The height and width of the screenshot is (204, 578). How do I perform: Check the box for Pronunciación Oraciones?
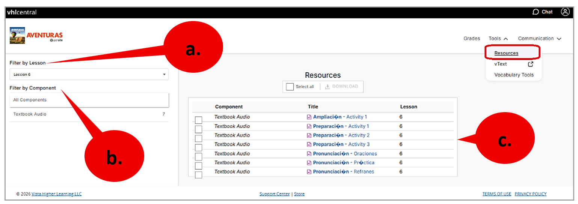coord(199,157)
